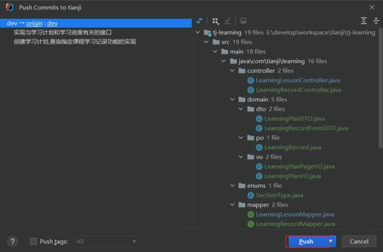383x252 pixels.
Task: Collapse the java\com\tianji\learning node
Action: 223,61
